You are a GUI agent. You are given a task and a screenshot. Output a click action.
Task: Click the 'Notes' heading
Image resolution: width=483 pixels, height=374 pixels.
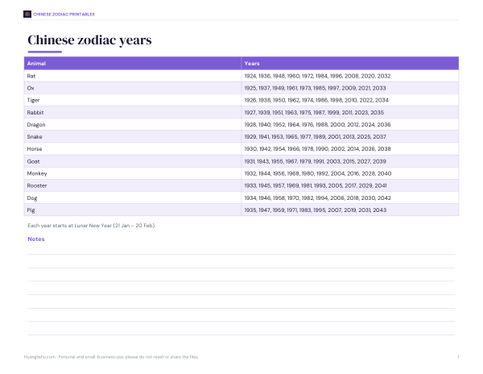tap(36, 239)
